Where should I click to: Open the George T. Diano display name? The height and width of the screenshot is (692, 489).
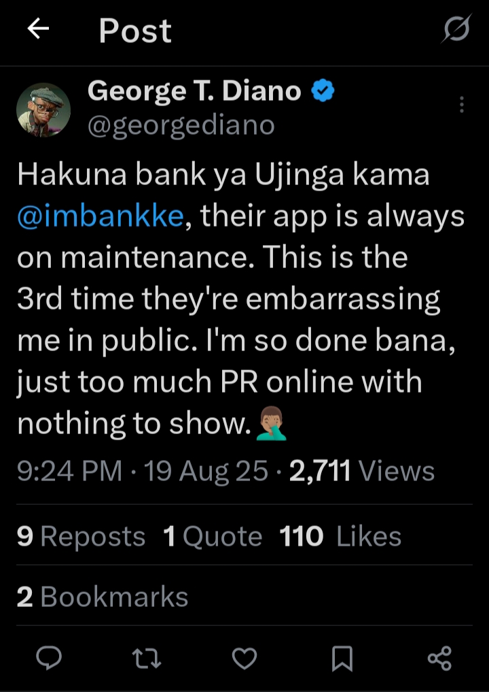(194, 91)
